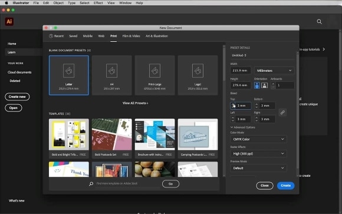Click the Go button
This screenshot has width=342, height=214.
(x=170, y=184)
